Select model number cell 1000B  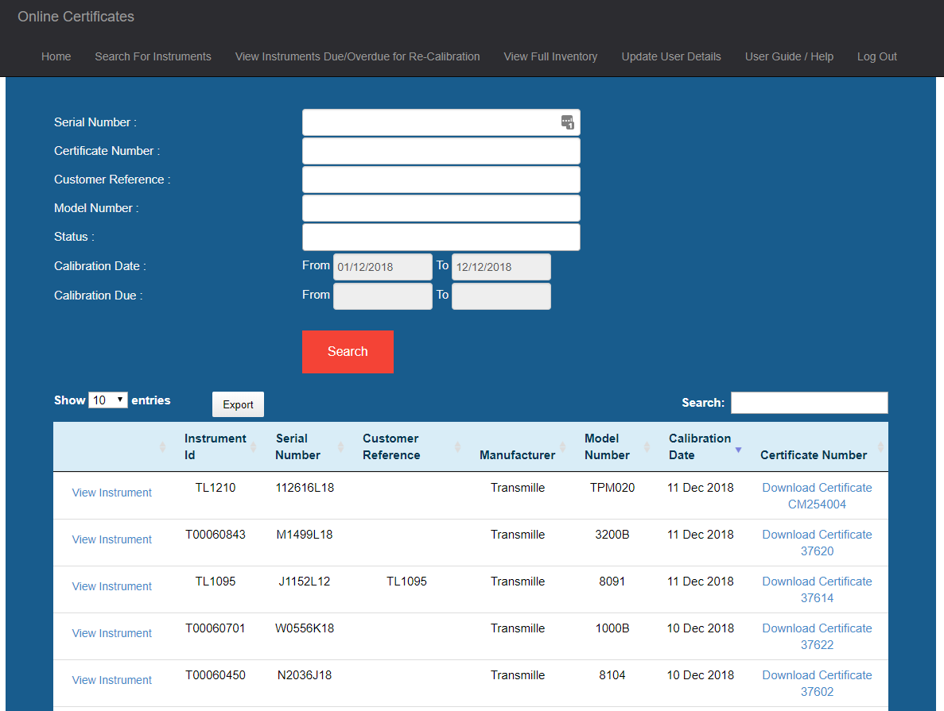pyautogui.click(x=612, y=628)
